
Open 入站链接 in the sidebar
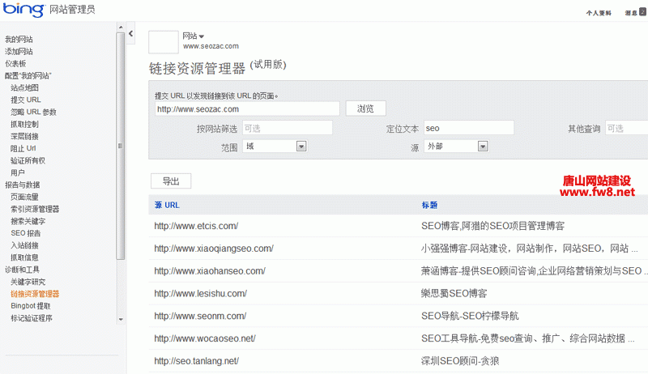[x=24, y=245]
